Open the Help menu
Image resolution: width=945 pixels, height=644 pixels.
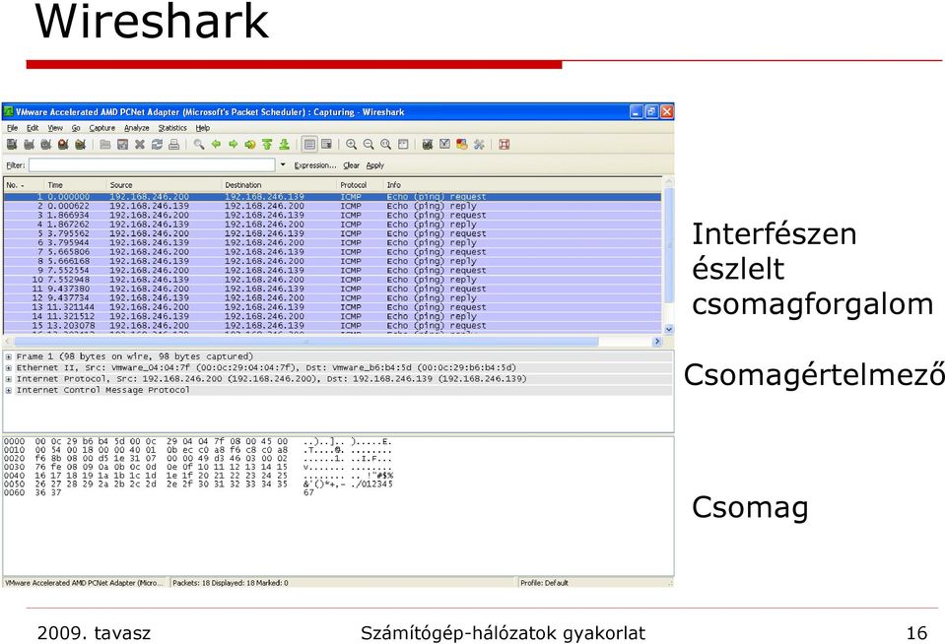(203, 128)
